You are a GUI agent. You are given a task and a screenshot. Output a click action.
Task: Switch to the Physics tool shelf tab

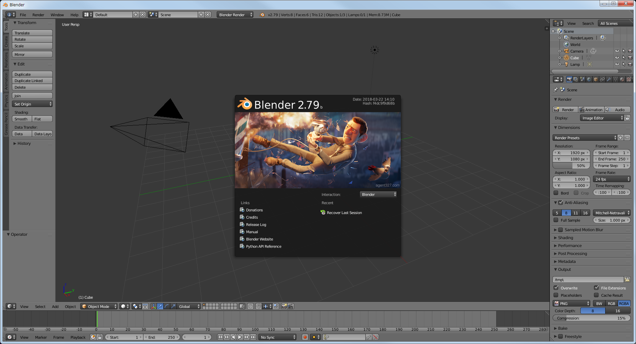pos(6,101)
